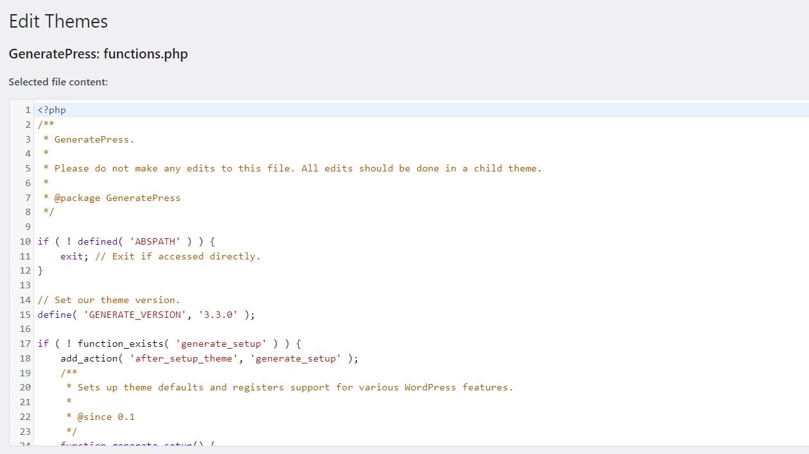
Task: Click the '/**' docblock opener on line 19
Action: point(69,373)
